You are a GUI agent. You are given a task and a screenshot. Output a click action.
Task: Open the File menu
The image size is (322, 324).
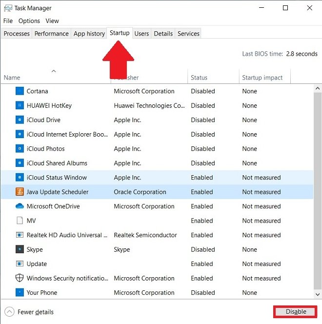point(8,21)
